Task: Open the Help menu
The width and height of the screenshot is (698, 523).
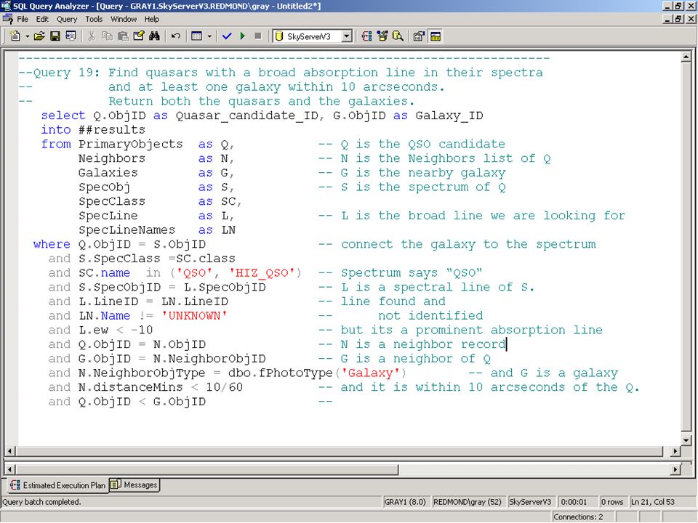Action: pos(151,19)
